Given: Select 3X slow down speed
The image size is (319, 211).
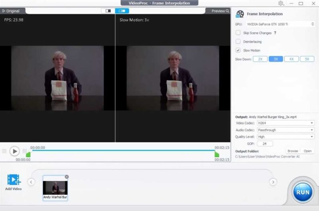Looking at the screenshot, I should pyautogui.click(x=276, y=59).
